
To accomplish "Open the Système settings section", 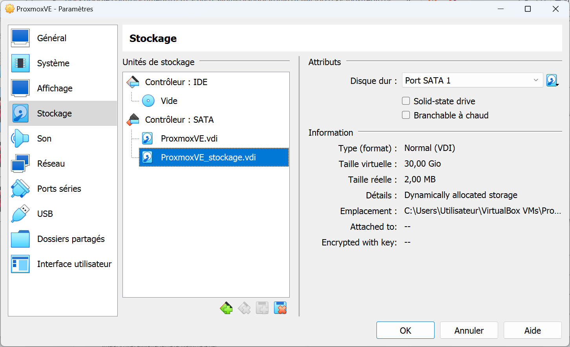I will [x=63, y=63].
